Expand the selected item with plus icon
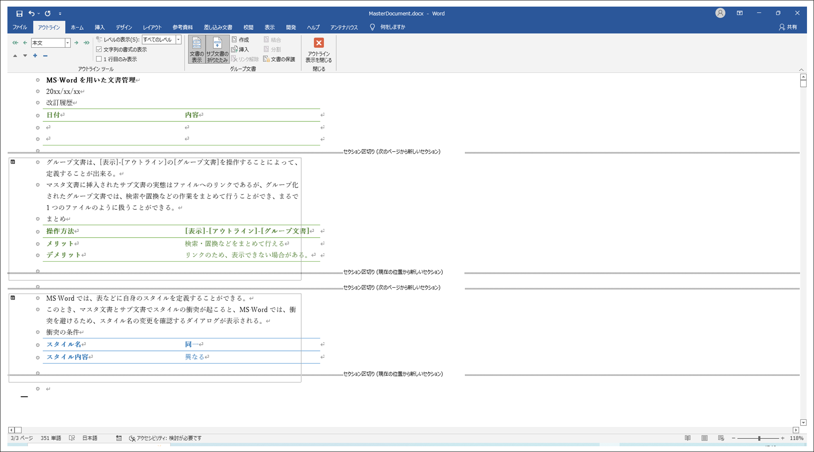 click(35, 56)
